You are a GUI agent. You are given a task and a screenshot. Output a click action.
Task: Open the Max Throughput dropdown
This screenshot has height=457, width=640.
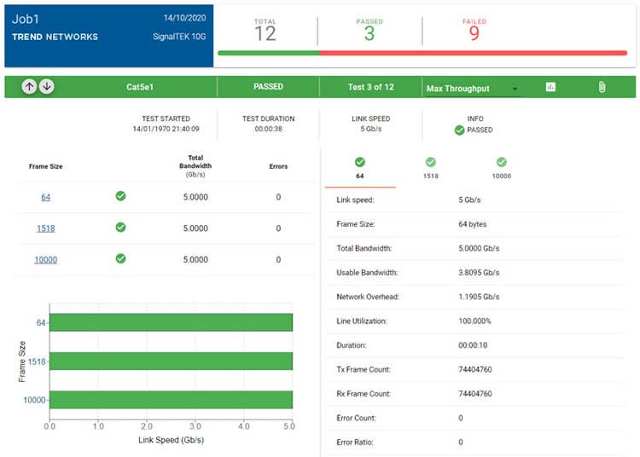click(x=472, y=88)
